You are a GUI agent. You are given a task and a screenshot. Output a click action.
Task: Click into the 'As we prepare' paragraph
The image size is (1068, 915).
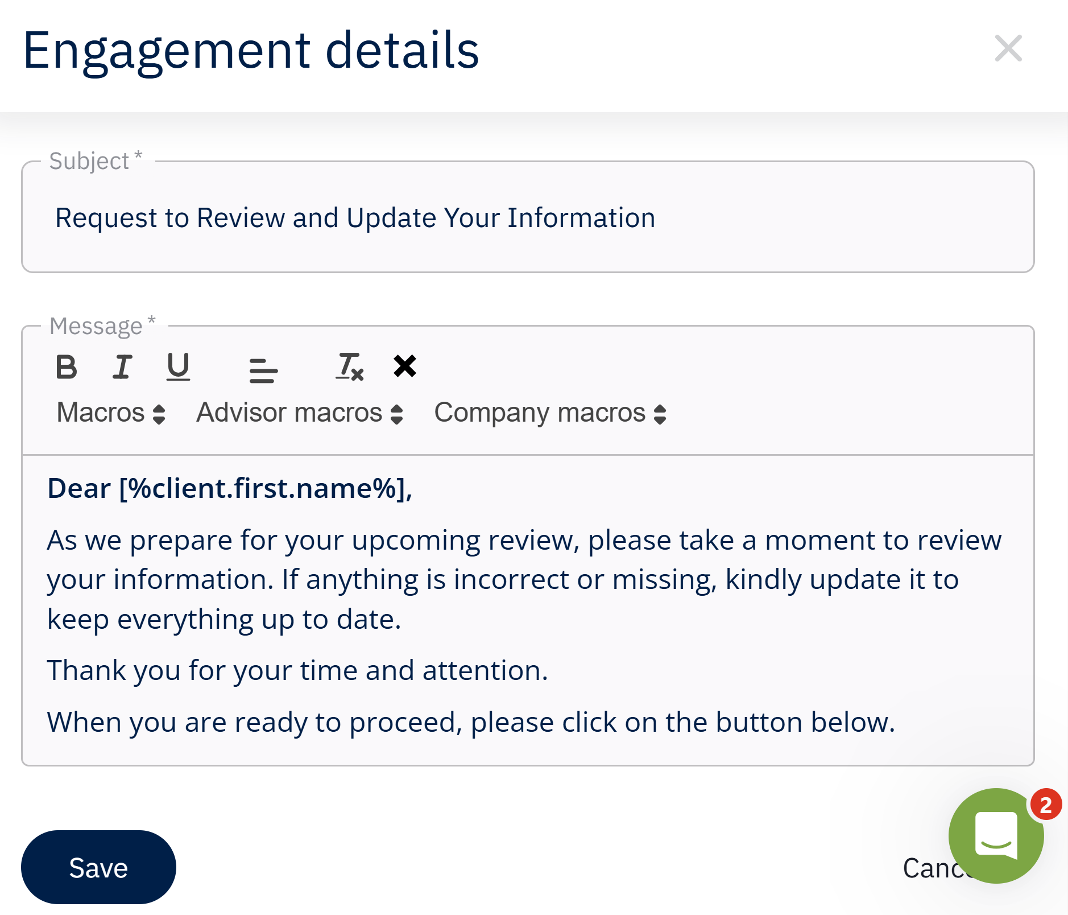pos(523,579)
